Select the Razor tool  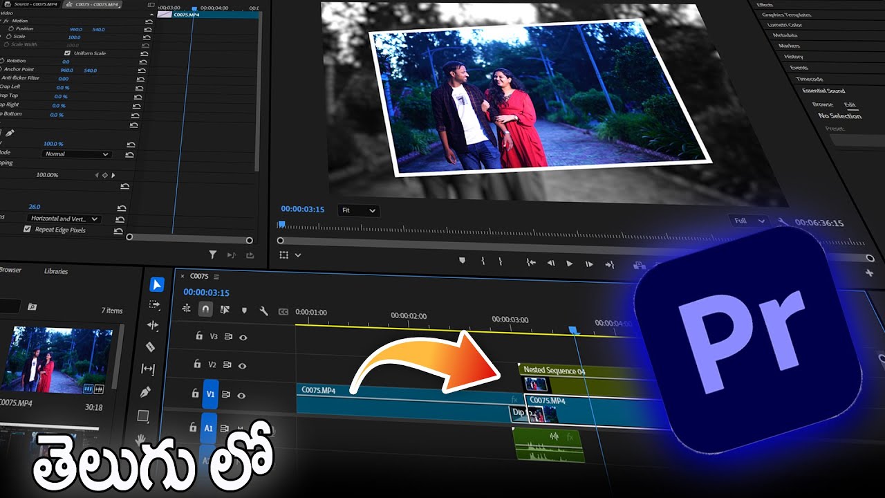[150, 347]
